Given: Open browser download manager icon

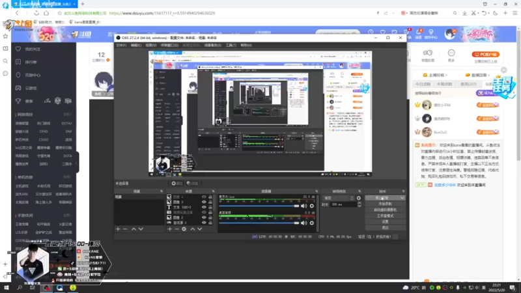Looking at the screenshot, I should 464,13.
